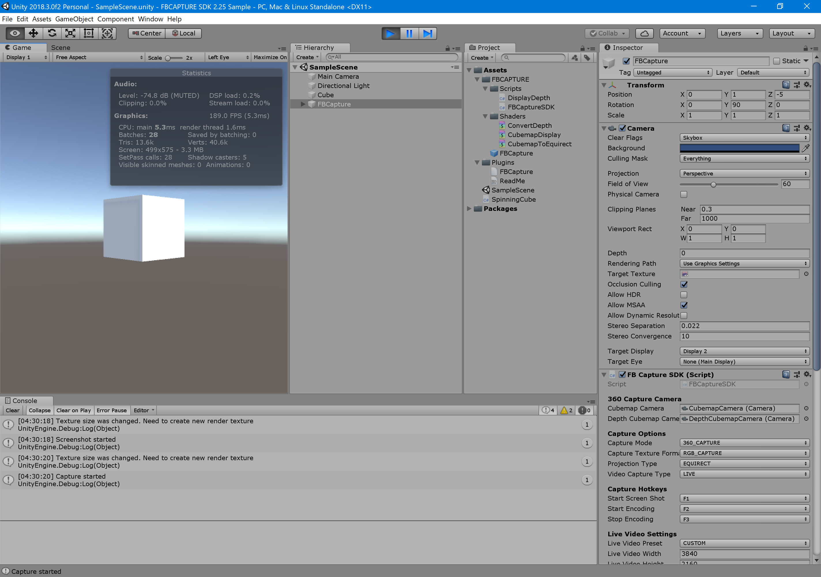Open the cloud Services button
Viewport: 821px width, 577px height.
(x=644, y=33)
